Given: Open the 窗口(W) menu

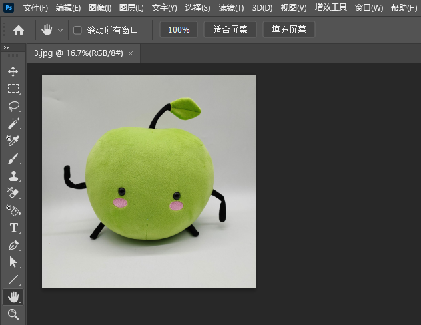Looking at the screenshot, I should coord(369,8).
